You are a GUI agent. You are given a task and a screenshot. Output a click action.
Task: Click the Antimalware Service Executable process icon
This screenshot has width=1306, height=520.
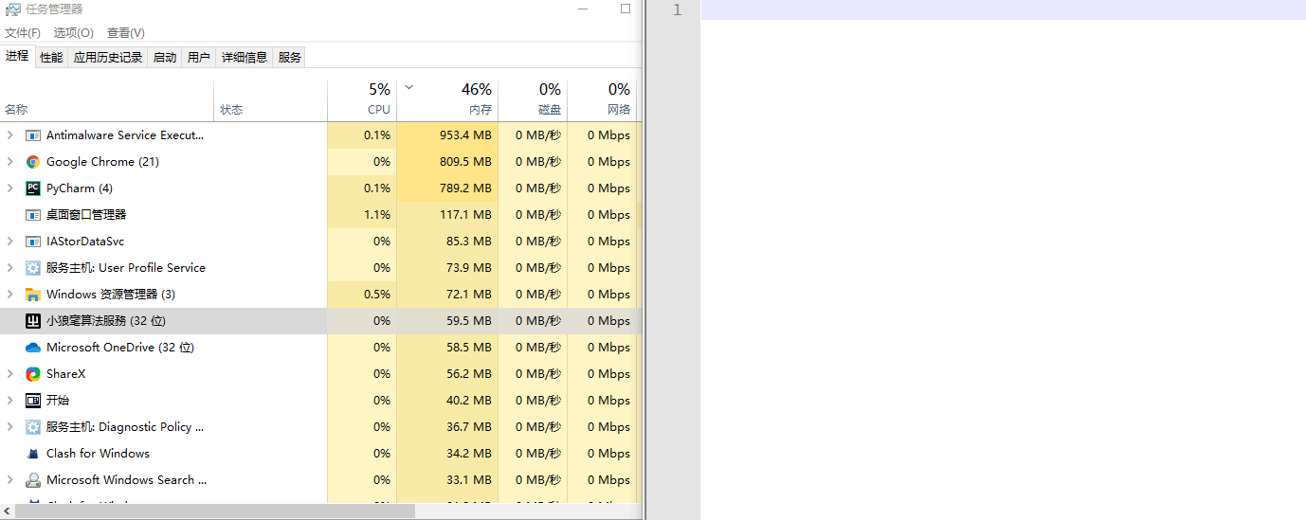(33, 135)
